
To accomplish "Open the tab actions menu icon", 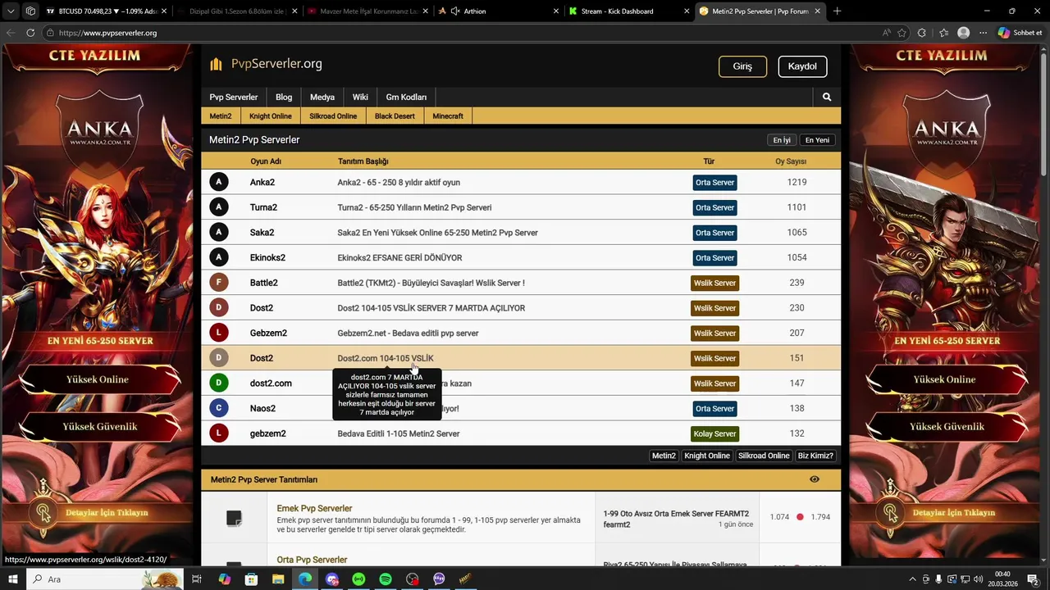I will tap(11, 11).
